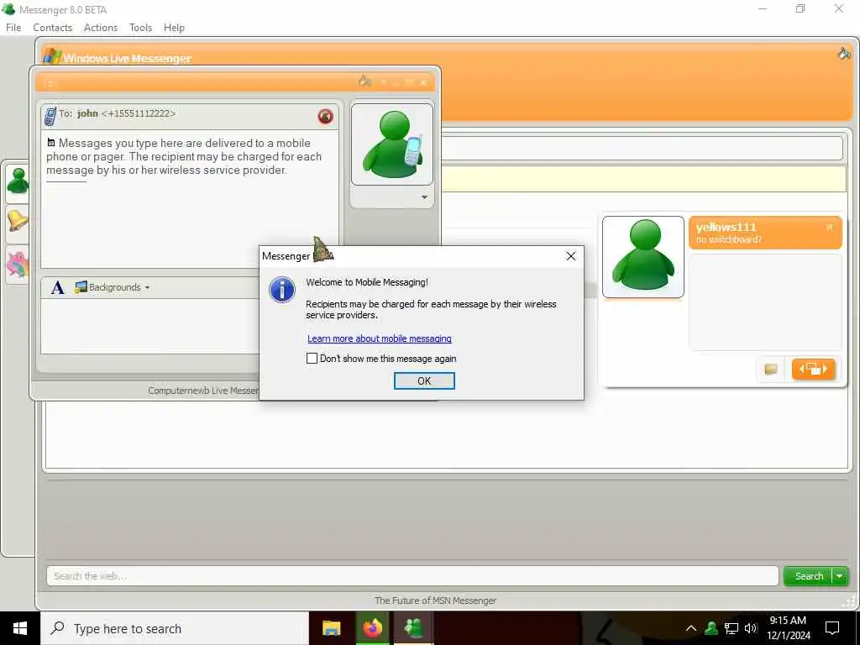This screenshot has width=860, height=645.
Task: Click the blue info icon in the dialog
Action: [x=282, y=289]
